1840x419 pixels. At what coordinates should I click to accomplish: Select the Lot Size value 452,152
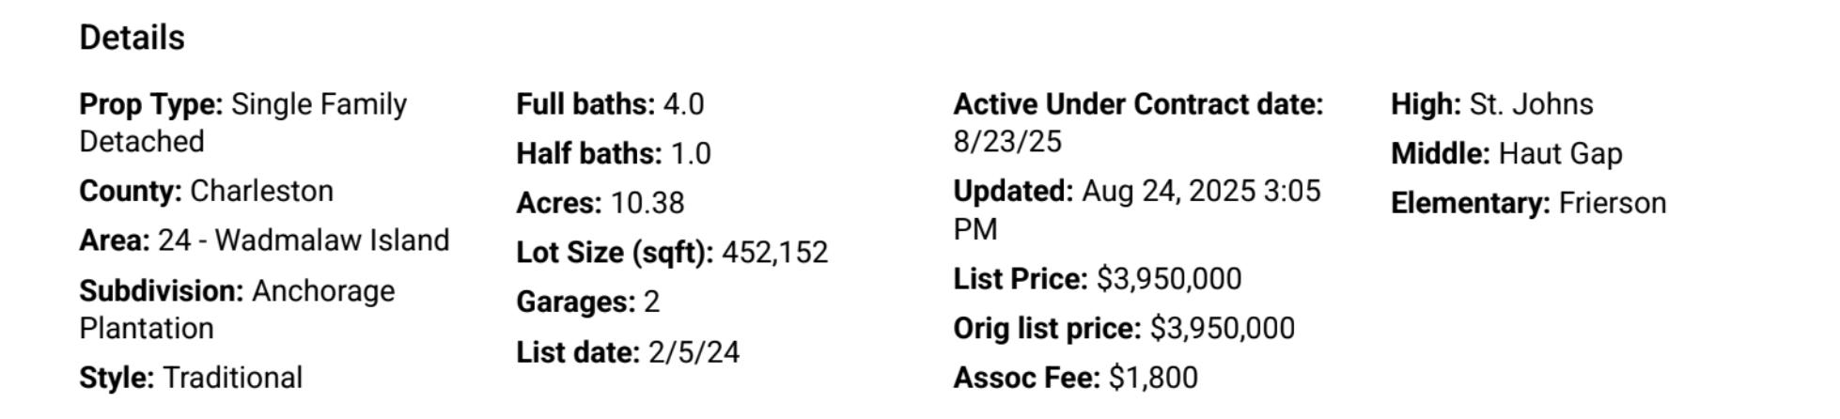pos(774,253)
